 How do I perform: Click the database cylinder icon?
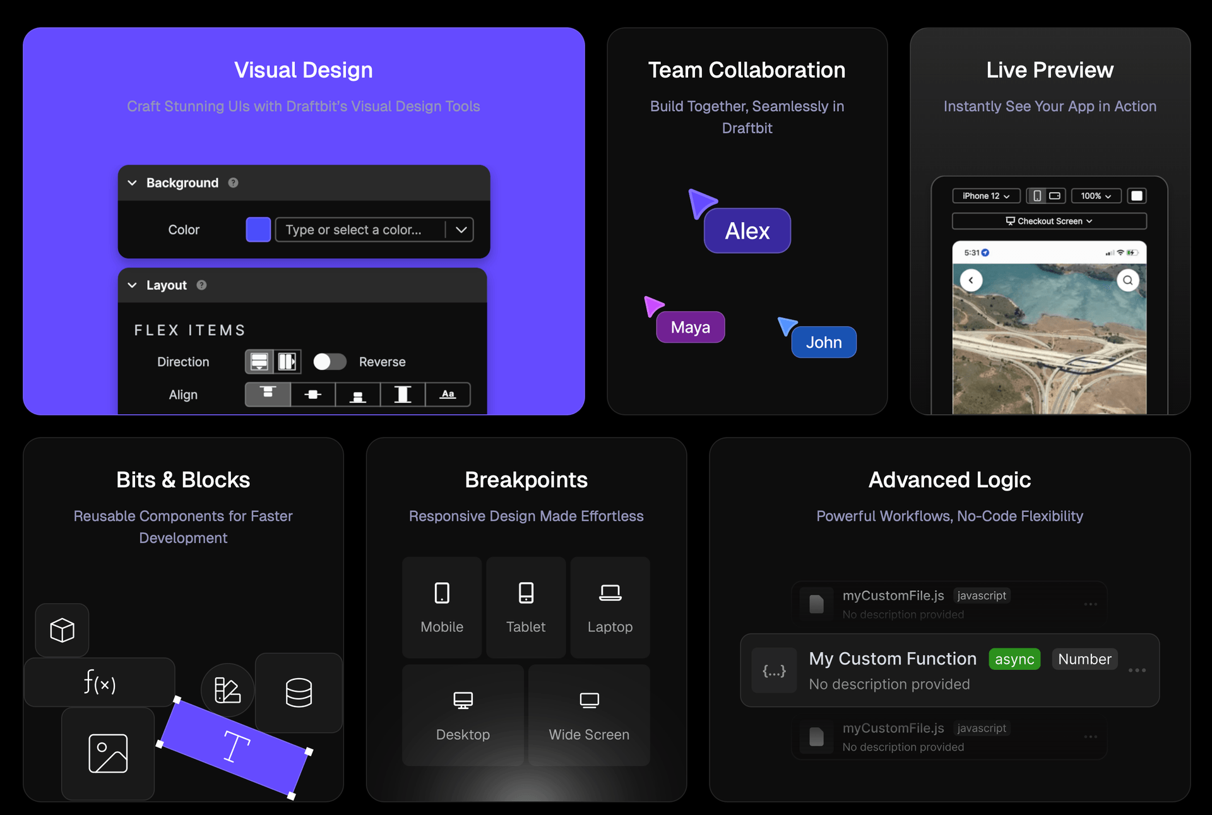coord(299,693)
